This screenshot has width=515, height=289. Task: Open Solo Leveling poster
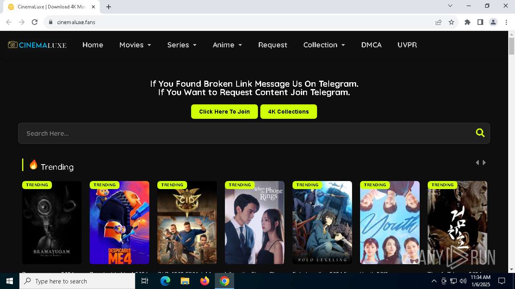(322, 222)
